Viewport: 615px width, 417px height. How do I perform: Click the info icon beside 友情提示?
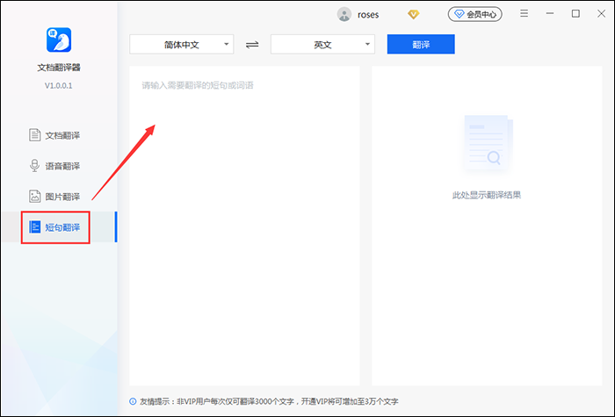pos(133,402)
